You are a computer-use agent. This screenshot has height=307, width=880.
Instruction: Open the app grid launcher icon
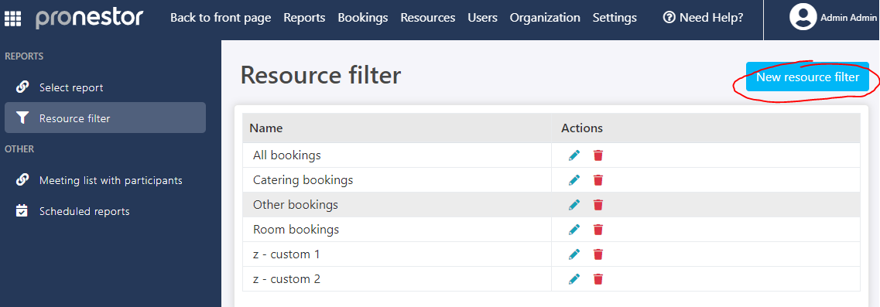12,19
